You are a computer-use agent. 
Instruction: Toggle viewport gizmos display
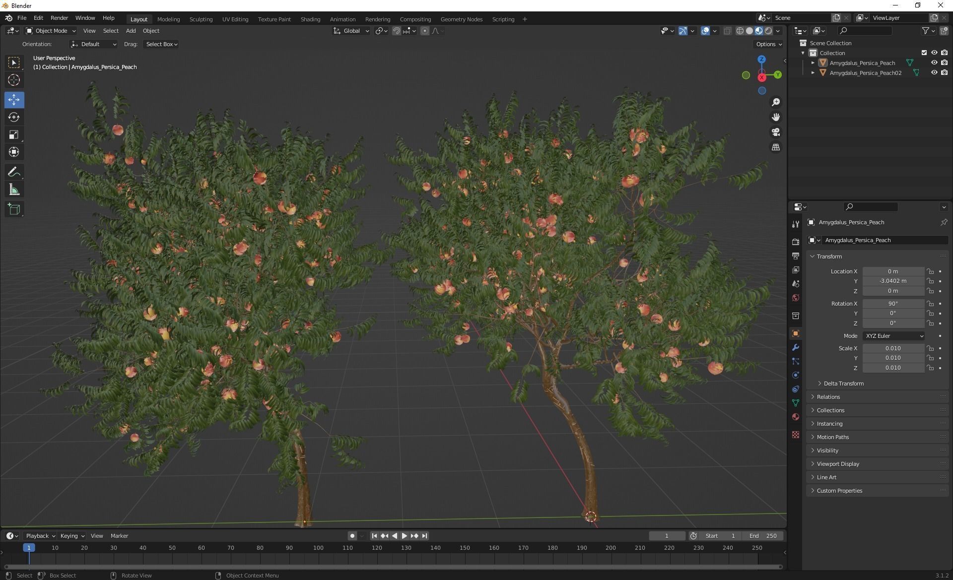(x=683, y=31)
